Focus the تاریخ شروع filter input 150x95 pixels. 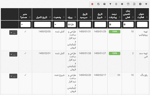(x=100, y=24)
